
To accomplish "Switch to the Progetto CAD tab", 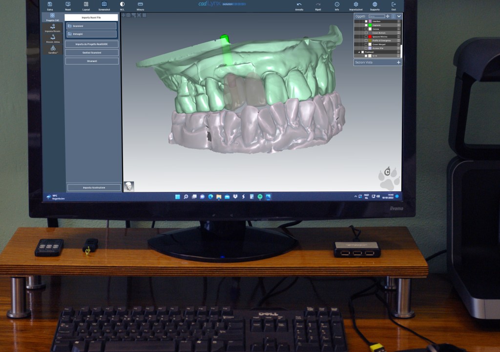I will pos(52,17).
